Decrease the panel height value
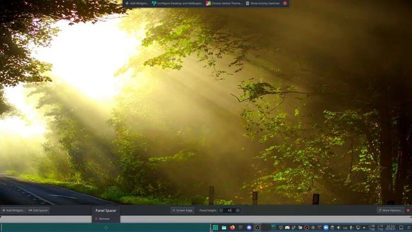412x232 pixels. tap(221, 211)
